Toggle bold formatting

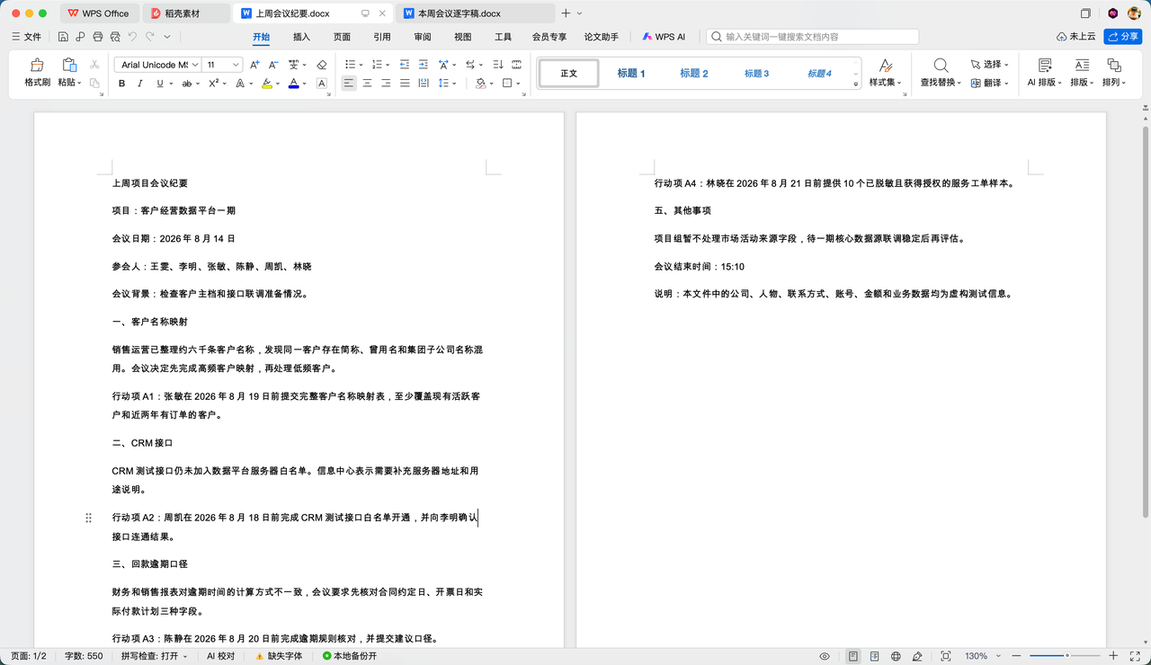pyautogui.click(x=122, y=84)
